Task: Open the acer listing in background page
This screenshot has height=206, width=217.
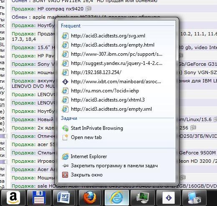Action: coord(46,144)
